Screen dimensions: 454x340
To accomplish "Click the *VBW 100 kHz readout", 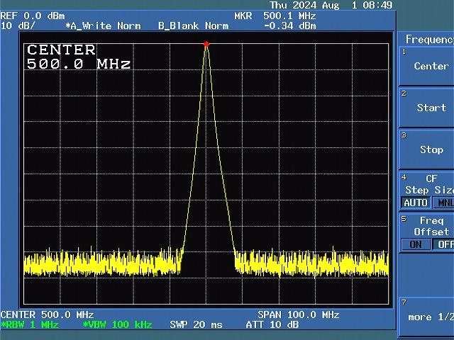I will 117,324.
